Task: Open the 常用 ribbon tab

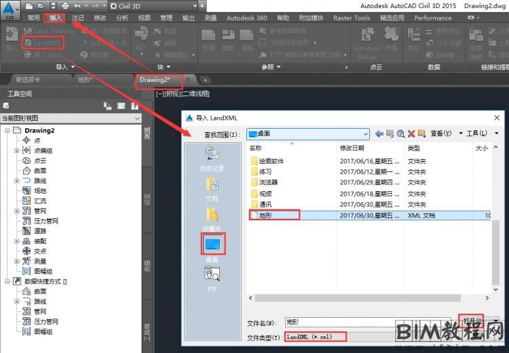Action: point(33,18)
